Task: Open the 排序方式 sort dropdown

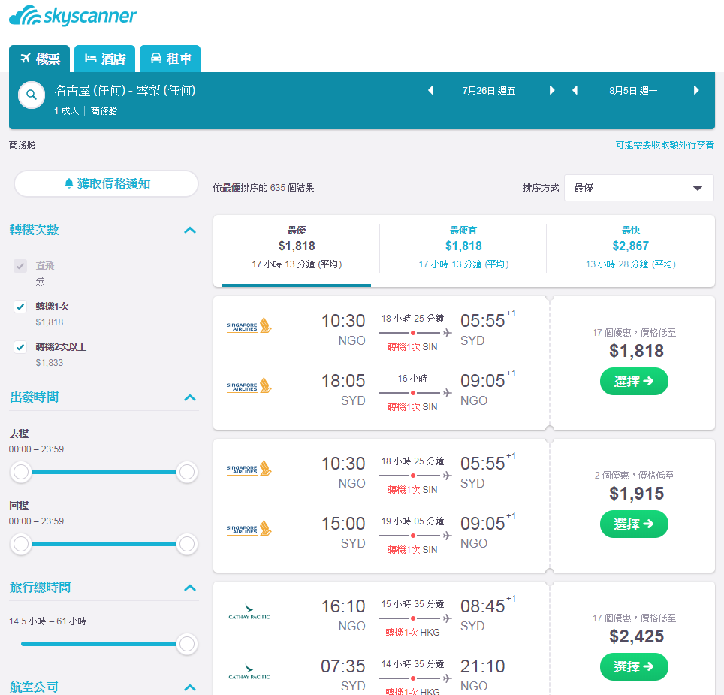Action: point(639,188)
